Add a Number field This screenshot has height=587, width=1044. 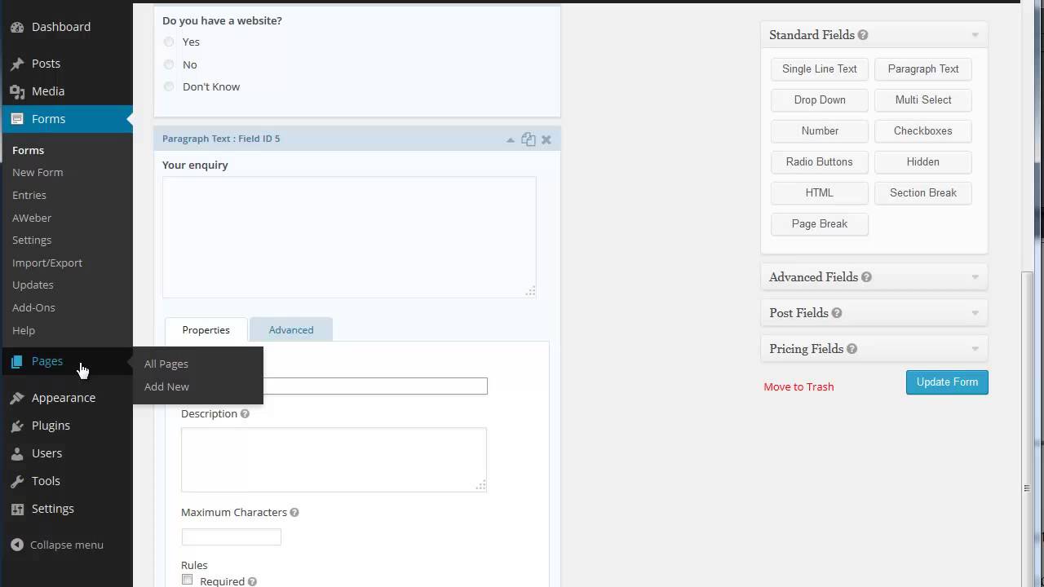pyautogui.click(x=820, y=131)
